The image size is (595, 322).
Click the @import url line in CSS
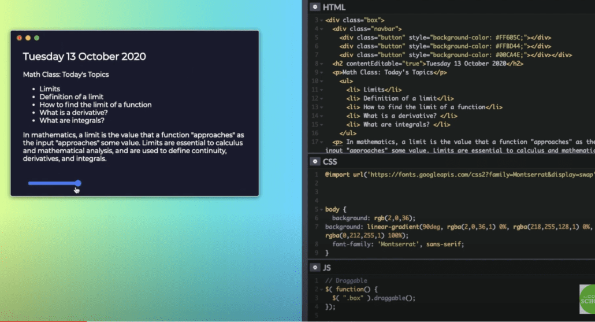[459, 175]
